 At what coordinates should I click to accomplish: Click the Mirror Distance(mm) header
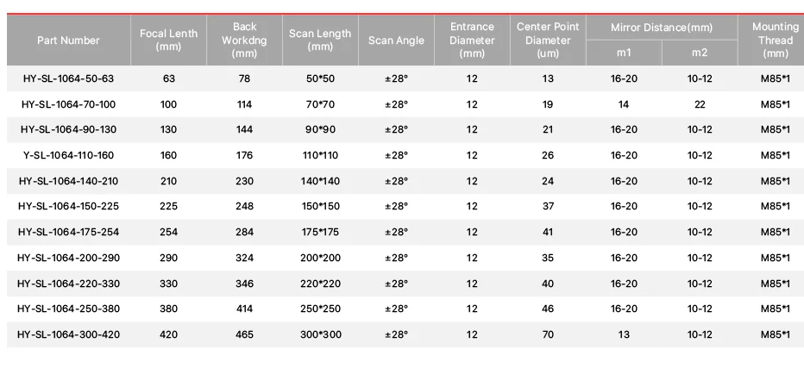[x=662, y=28]
